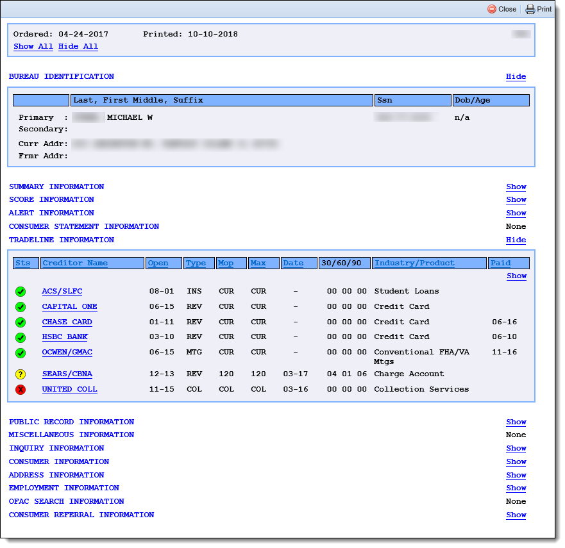Screen dimensions: 565x548
Task: Click the Show All link
Action: pyautogui.click(x=33, y=46)
